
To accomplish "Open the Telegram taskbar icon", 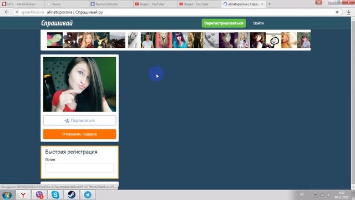I will [x=88, y=195].
